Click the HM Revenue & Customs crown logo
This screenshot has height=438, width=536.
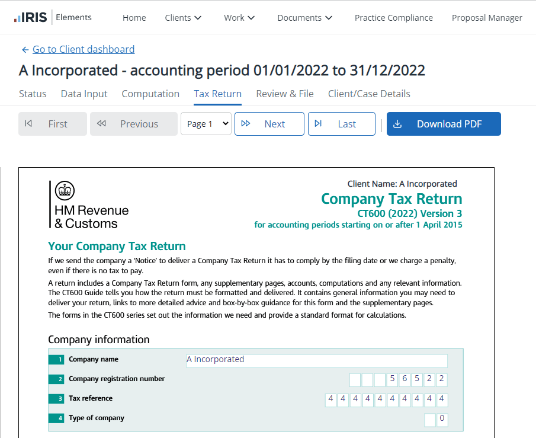[x=64, y=191]
